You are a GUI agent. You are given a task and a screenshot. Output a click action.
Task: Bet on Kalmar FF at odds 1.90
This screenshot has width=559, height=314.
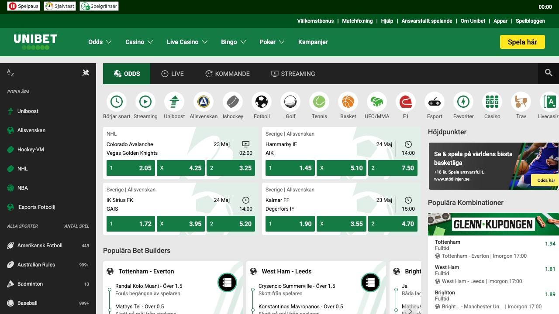click(290, 224)
